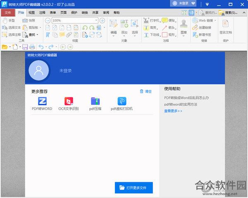The image size is (248, 198).
Task: Rotate view clockwise with right green arrow
Action: 92,28
